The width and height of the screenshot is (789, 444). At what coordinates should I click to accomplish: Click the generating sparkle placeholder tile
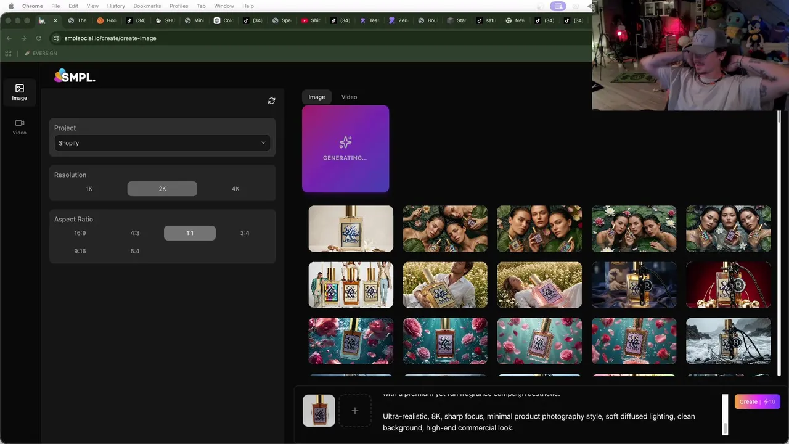click(x=345, y=149)
